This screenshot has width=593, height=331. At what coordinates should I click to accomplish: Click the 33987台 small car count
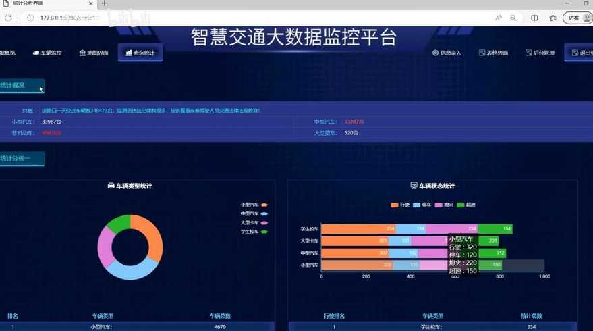51,122
